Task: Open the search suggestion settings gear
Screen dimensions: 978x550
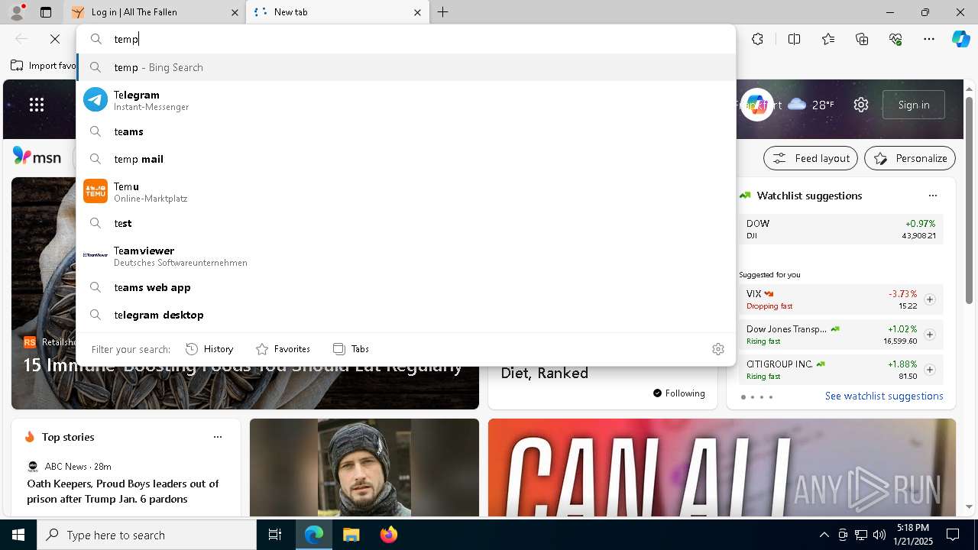Action: 717,349
